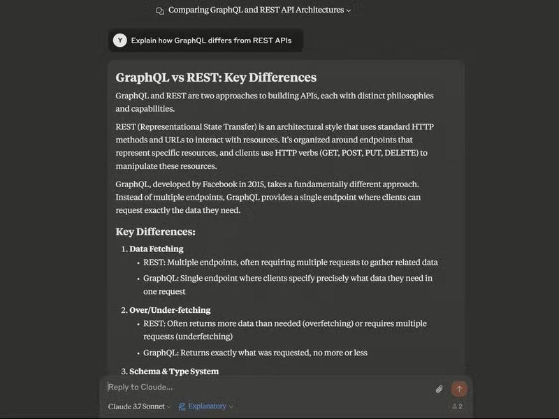Click the chevron after the conversation title
Image resolution: width=559 pixels, height=419 pixels.
coord(349,10)
